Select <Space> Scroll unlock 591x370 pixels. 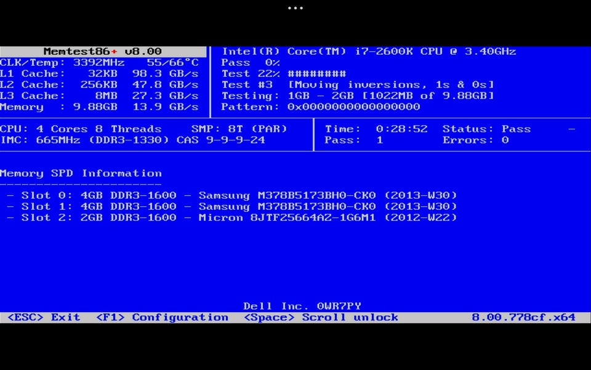coord(321,317)
